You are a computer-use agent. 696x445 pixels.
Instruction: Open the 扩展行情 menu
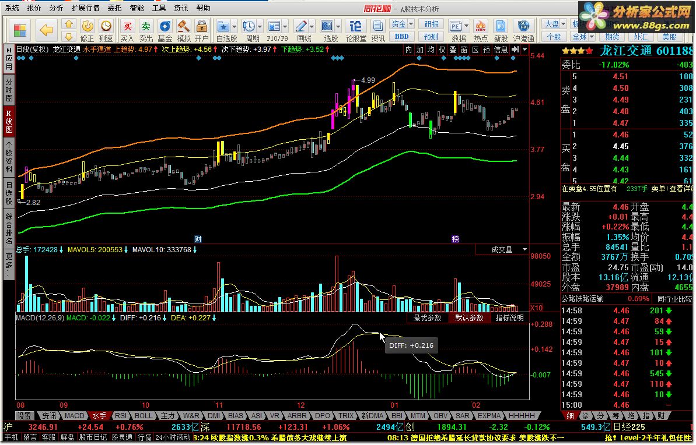(85, 8)
